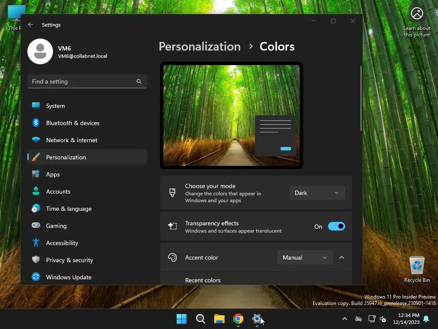This screenshot has width=438, height=329.
Task: Click the Choose your mode paintbrush icon
Action: [172, 192]
